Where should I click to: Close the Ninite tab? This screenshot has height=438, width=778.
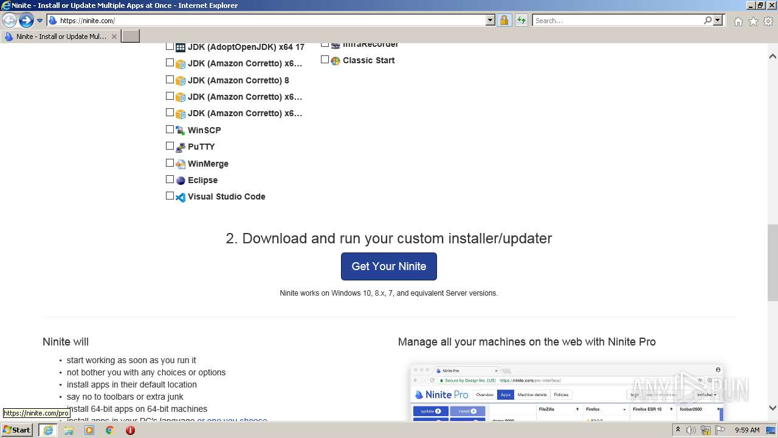pyautogui.click(x=114, y=36)
